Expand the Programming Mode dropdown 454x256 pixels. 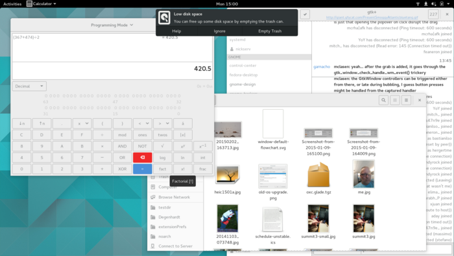tap(112, 25)
